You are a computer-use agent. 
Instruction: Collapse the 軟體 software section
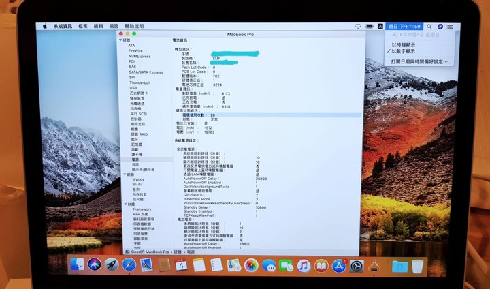pos(125,204)
